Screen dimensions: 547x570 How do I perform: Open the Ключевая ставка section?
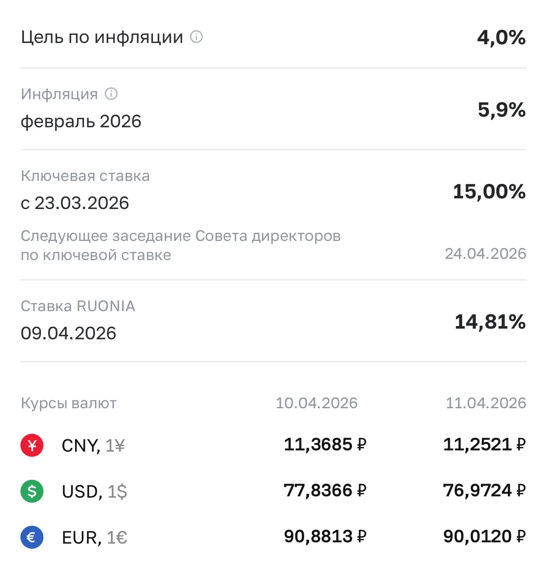coord(85,176)
